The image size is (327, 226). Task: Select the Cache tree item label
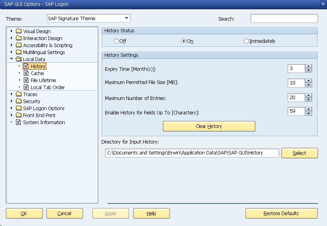click(37, 73)
